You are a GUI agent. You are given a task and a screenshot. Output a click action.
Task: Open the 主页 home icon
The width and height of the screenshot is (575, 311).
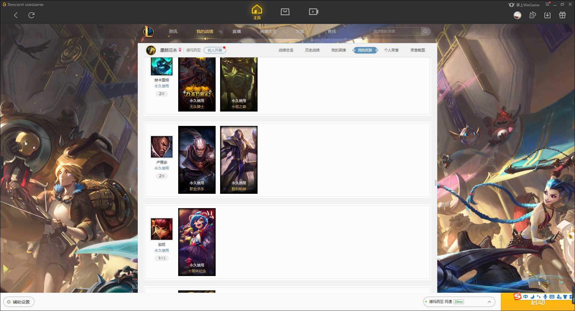point(257,12)
